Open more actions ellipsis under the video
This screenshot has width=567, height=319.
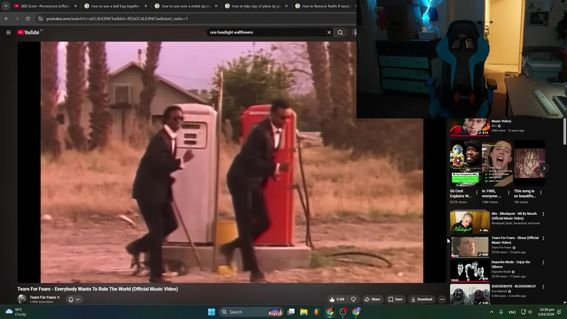tap(442, 300)
